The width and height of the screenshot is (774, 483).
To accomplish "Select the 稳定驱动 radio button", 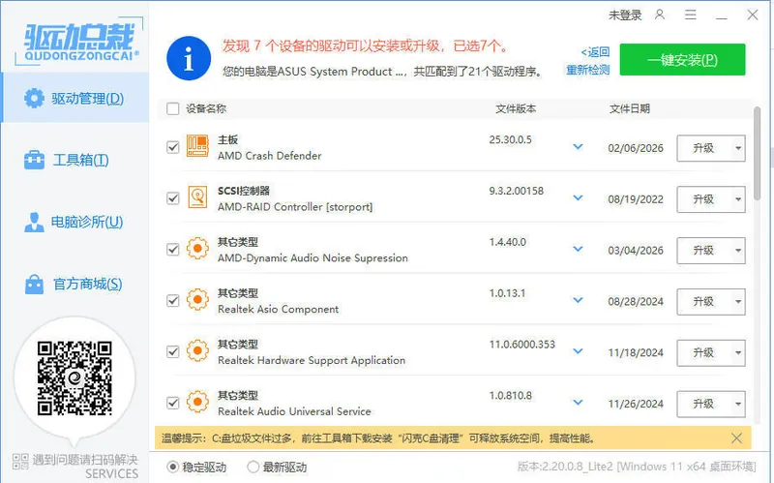I will click(x=173, y=467).
